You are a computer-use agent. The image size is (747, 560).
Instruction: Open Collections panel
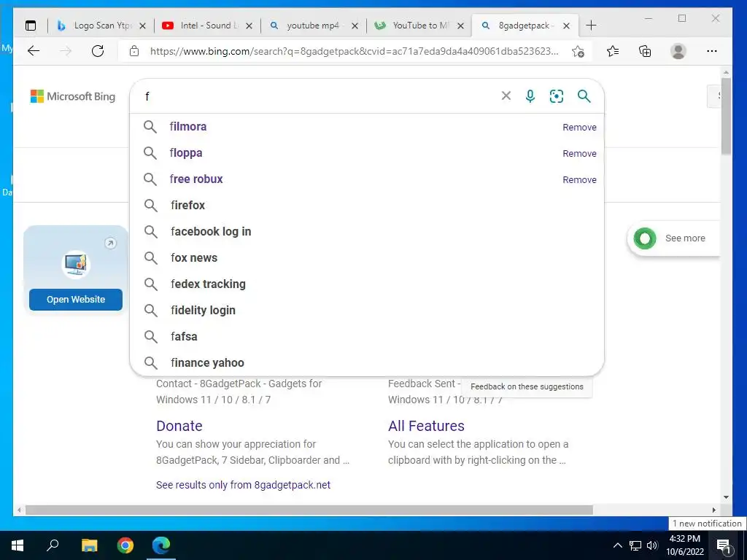click(x=645, y=51)
